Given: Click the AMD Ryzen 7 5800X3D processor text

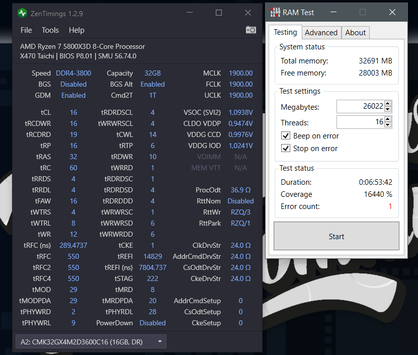Looking at the screenshot, I should click(x=82, y=46).
